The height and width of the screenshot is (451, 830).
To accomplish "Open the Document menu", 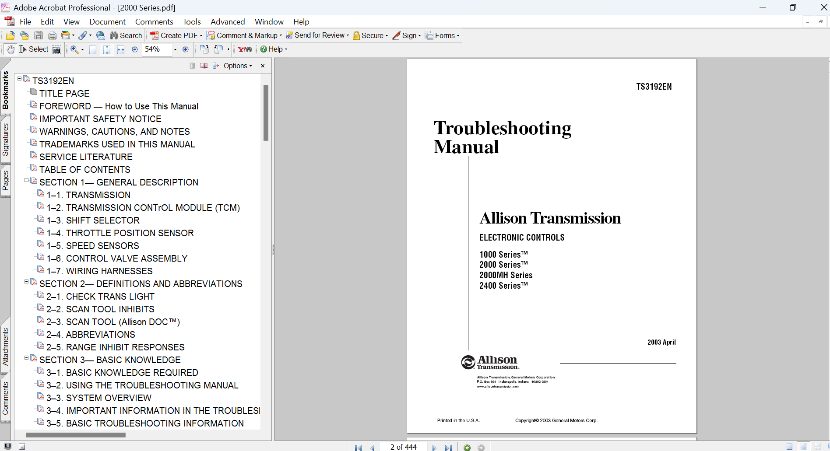I will coord(107,21).
